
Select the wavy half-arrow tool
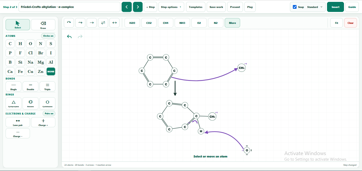click(80, 23)
